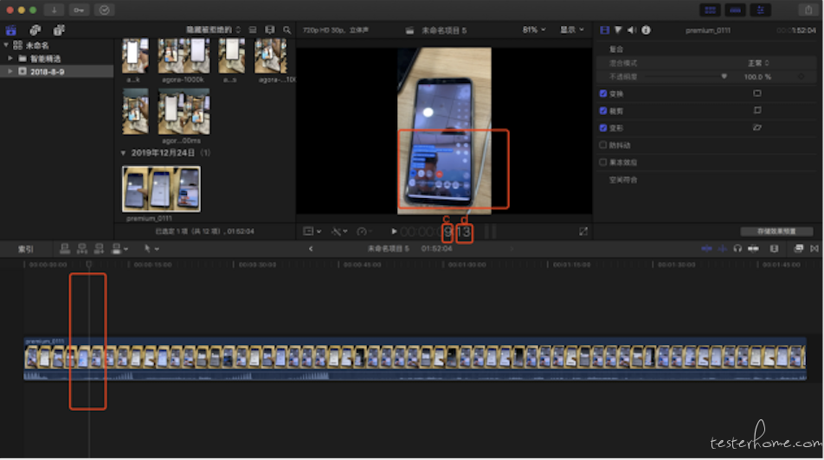The height and width of the screenshot is (460, 824).
Task: Open the photos and audio sidebar
Action: [35, 30]
